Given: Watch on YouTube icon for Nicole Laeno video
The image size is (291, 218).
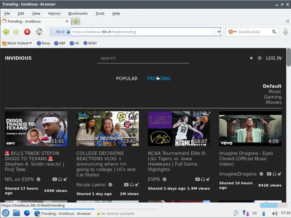Looking at the screenshot, I should (x=126, y=185).
